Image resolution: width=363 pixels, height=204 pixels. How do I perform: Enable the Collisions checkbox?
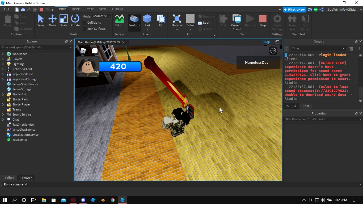click(84, 23)
